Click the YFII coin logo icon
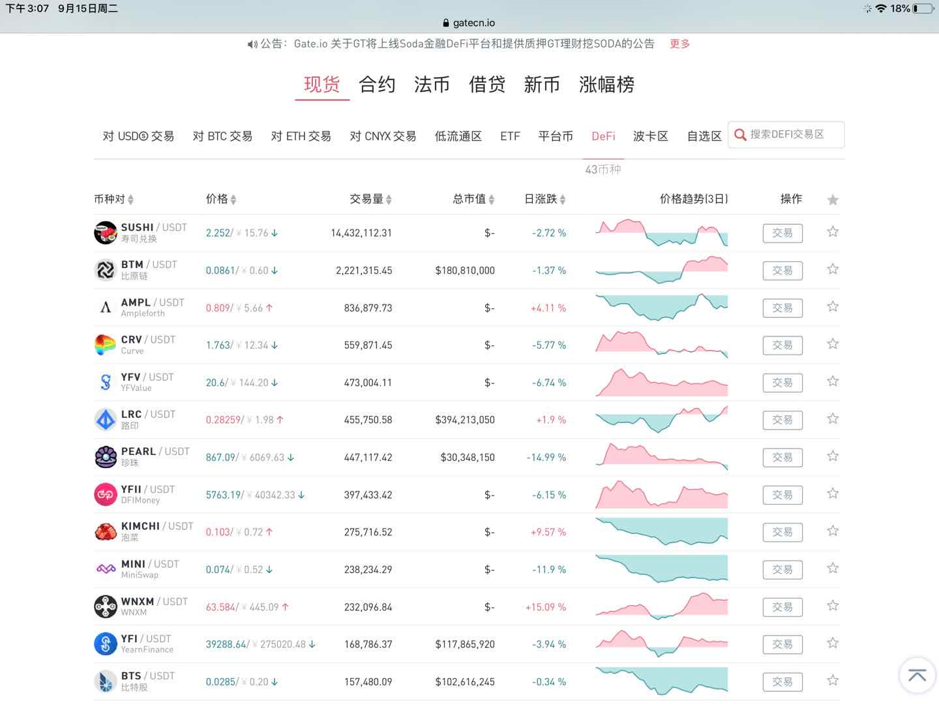Screen dimensions: 939x704 (105, 494)
